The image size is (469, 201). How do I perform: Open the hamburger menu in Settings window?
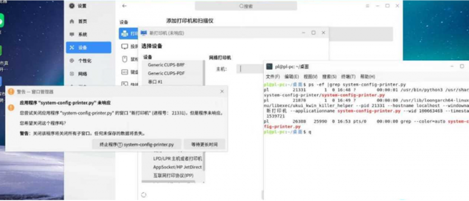click(x=367, y=6)
